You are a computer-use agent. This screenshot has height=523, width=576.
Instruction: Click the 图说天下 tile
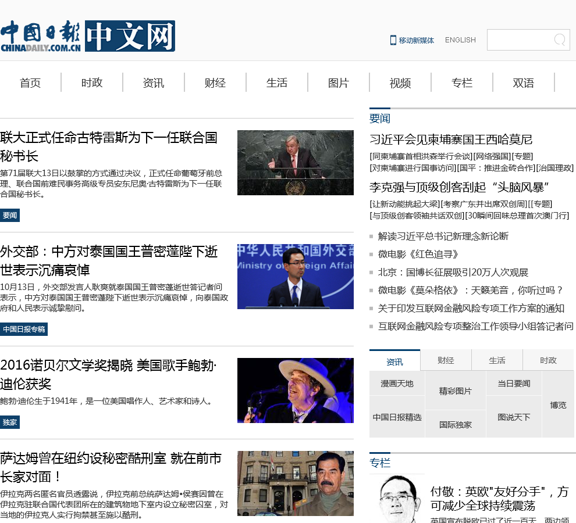[x=514, y=417]
